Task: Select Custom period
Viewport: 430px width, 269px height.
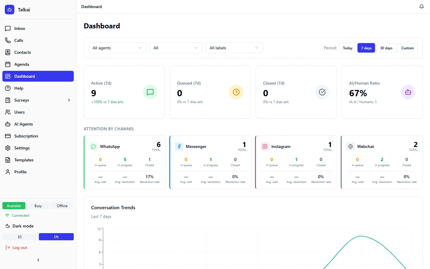Action: point(408,48)
